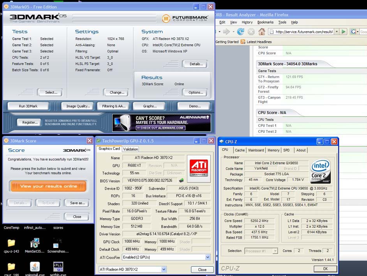Click the Image Quality... button
367x276 pixels.
pyautogui.click(x=78, y=106)
